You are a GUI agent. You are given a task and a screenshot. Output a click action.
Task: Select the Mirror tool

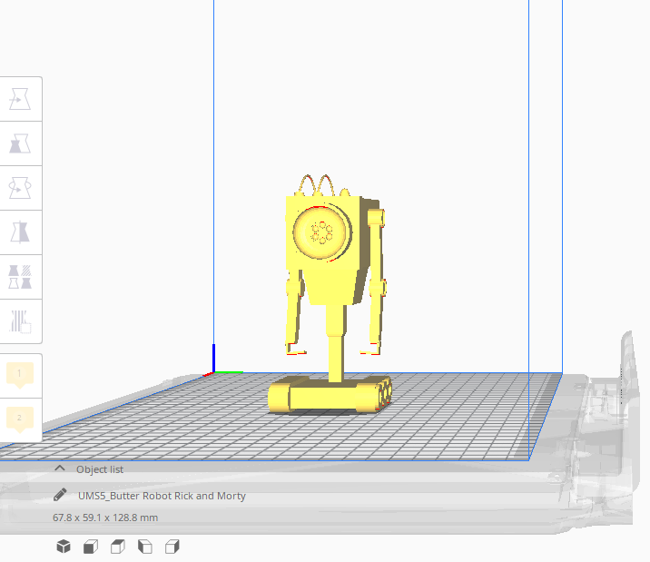[20, 232]
